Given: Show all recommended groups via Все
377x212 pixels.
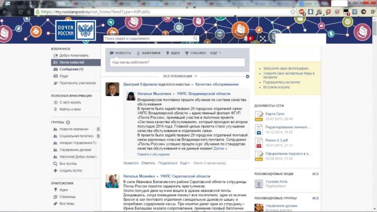Looking at the screenshot, I should coord(316,198).
